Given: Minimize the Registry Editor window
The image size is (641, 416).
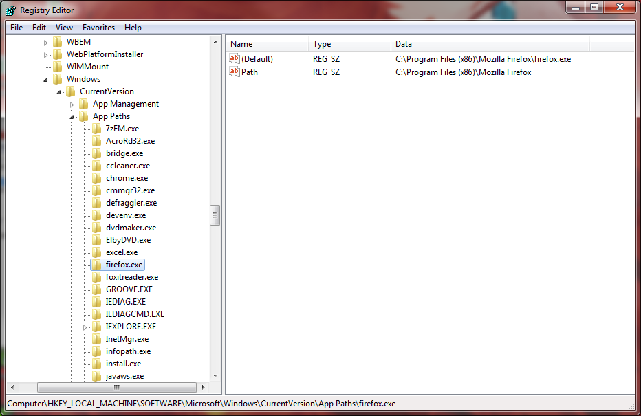Looking at the screenshot, I should tap(576, 8).
